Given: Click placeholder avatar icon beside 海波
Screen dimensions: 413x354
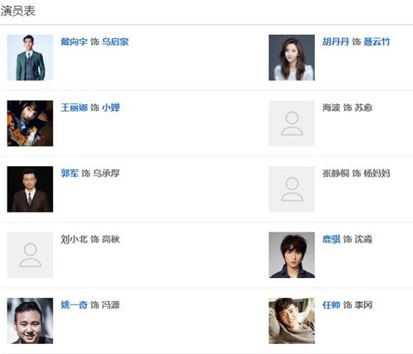Looking at the screenshot, I should [292, 123].
